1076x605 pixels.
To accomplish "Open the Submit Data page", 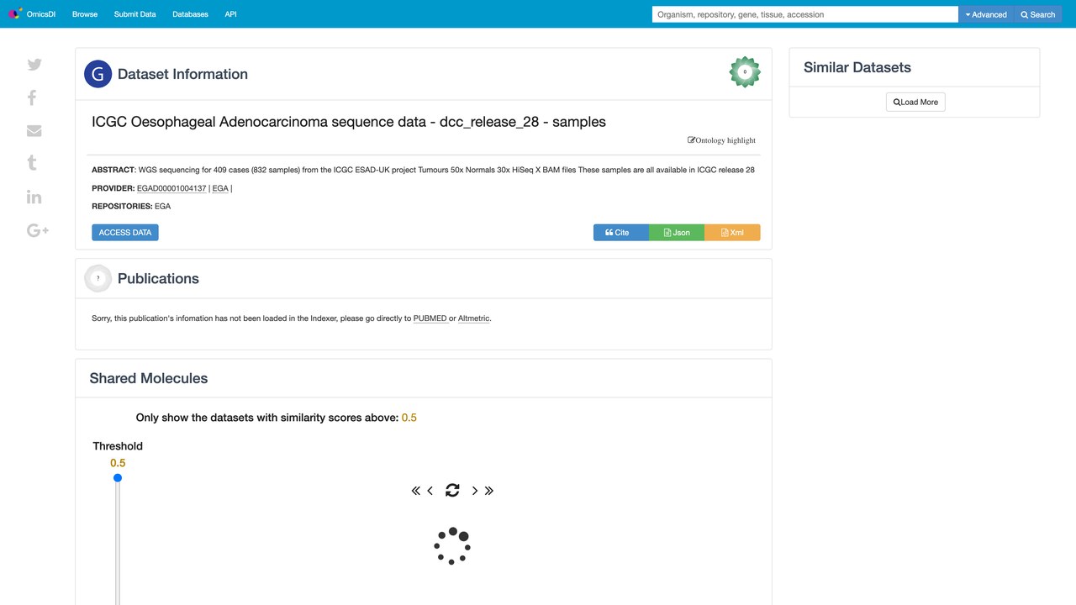I will point(134,14).
